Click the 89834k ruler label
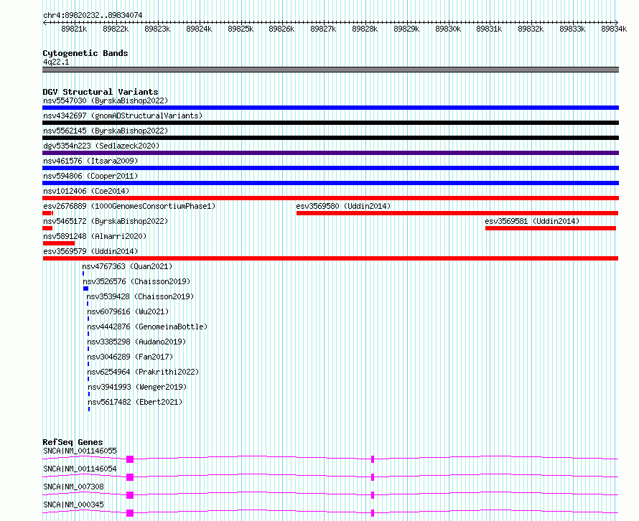639x521 pixels. [x=614, y=29]
